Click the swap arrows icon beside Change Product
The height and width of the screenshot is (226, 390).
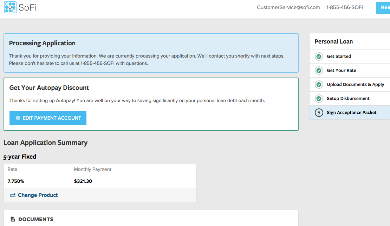pyautogui.click(x=13, y=195)
